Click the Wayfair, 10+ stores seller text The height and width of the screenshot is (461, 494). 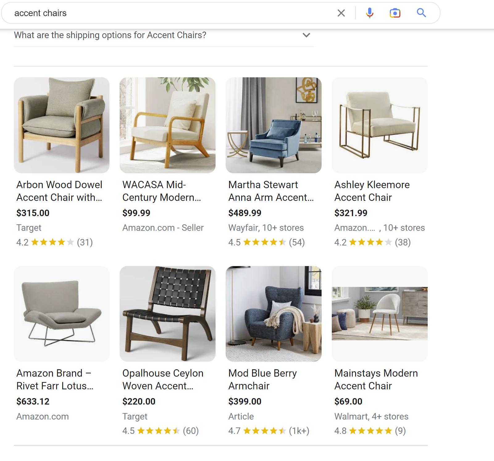coord(266,228)
